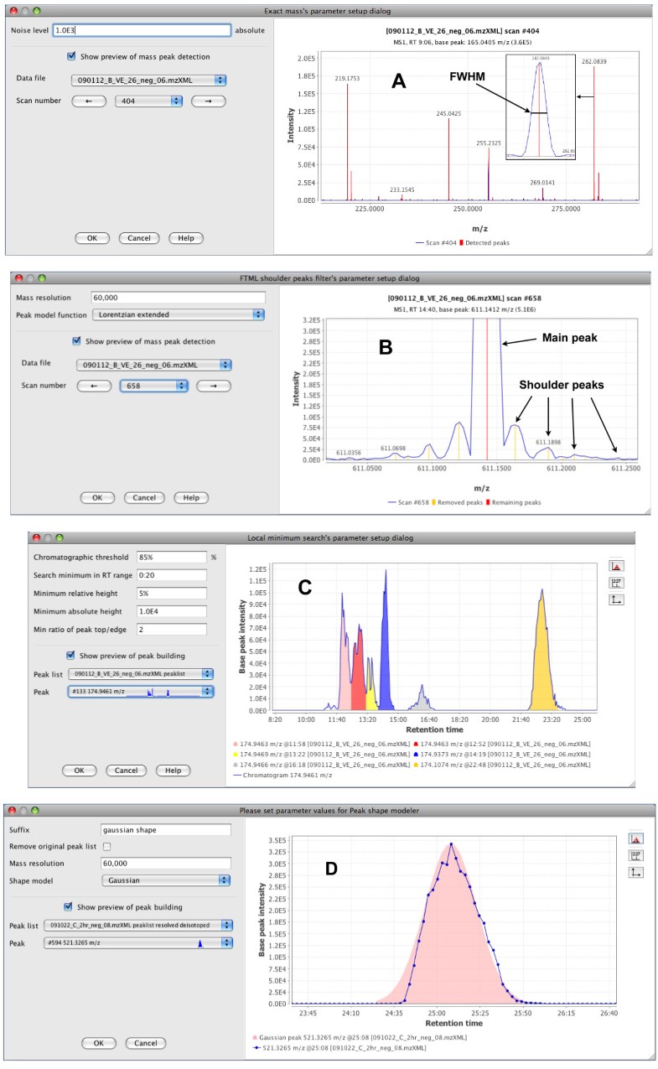This screenshot has width=658, height=1069.
Task: Go to next scan in Exact mass dialog
Action: [208, 101]
